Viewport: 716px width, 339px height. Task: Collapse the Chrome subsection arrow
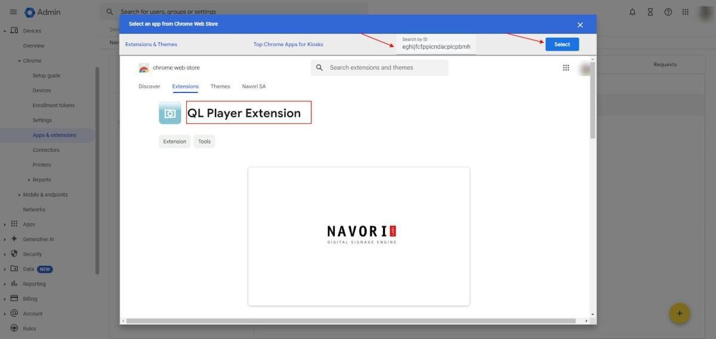(x=19, y=61)
